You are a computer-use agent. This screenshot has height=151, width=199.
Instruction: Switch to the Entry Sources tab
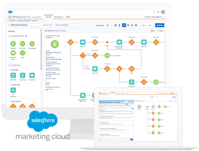pos(59,17)
